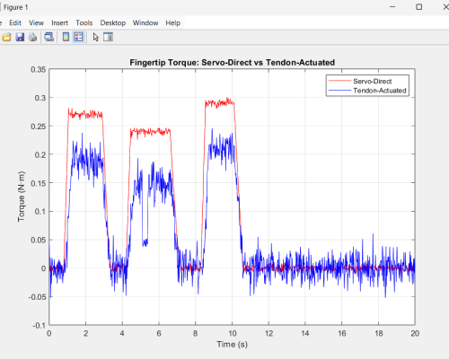Open the Tools menu
Screen dimensions: 449x359
click(84, 22)
